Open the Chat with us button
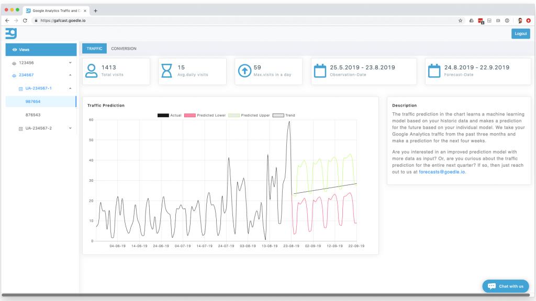 [x=506, y=286]
